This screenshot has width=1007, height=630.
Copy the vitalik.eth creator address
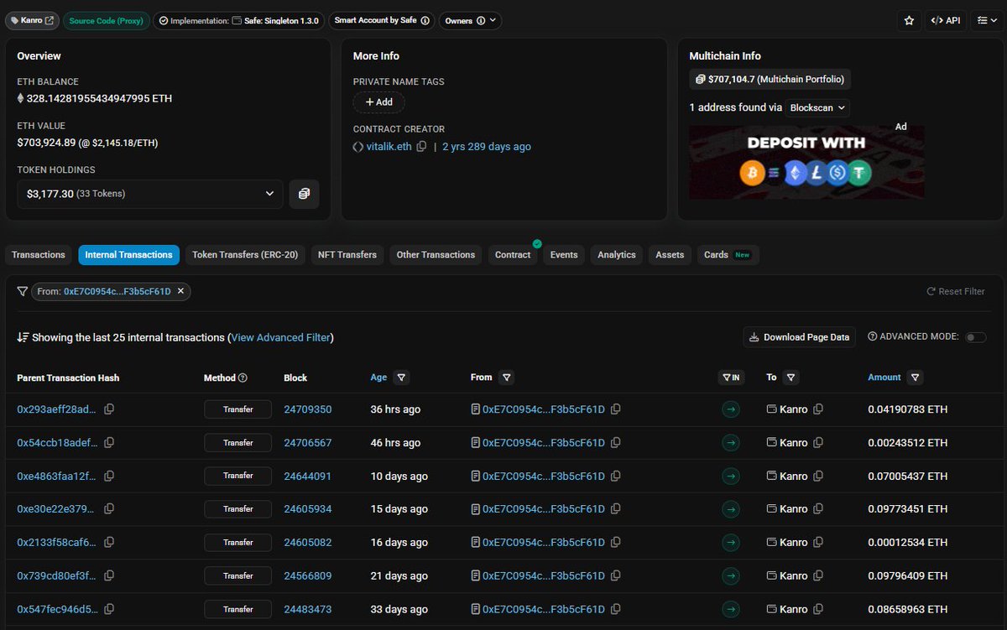(x=422, y=147)
